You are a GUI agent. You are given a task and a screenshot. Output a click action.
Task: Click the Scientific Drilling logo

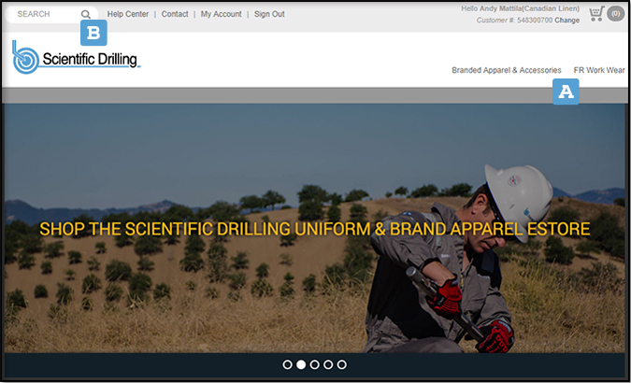[76, 57]
